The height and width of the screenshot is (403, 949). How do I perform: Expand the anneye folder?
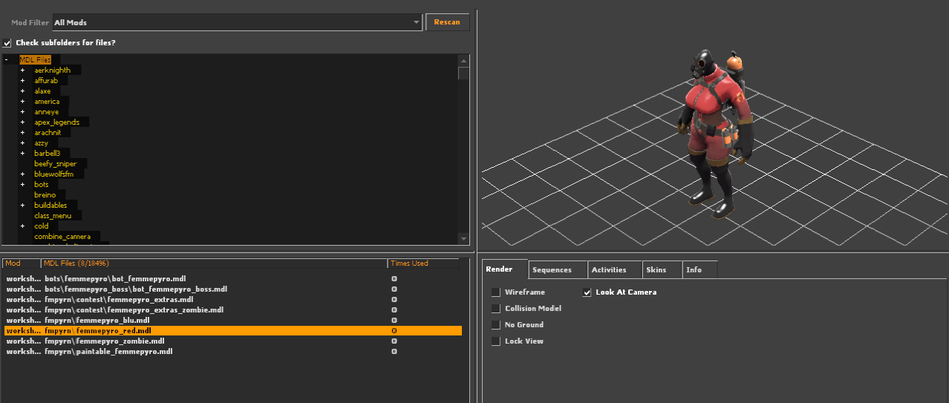22,111
